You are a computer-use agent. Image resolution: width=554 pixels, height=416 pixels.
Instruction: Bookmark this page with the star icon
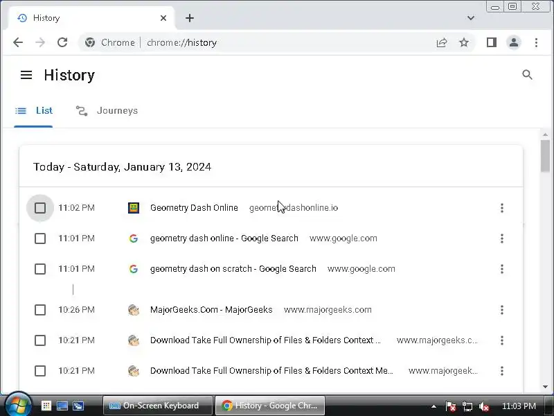click(464, 42)
